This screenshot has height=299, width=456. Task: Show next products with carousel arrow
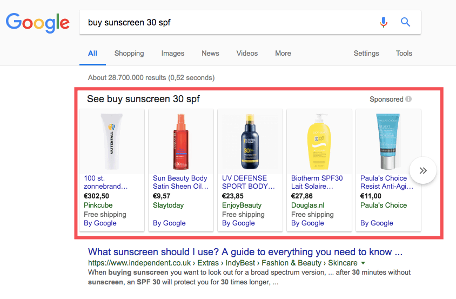[423, 171]
